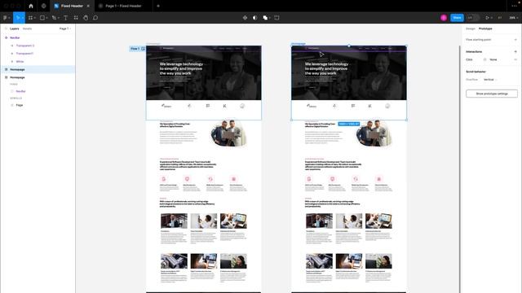This screenshot has width=522, height=293.
Task: Click the Boolean groups icon
Action: tap(265, 18)
